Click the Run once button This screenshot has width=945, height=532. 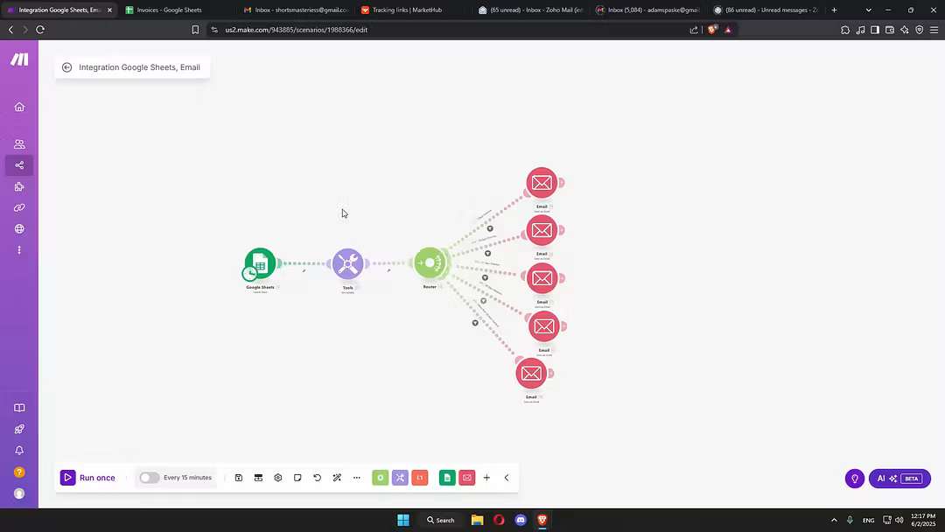tap(88, 478)
